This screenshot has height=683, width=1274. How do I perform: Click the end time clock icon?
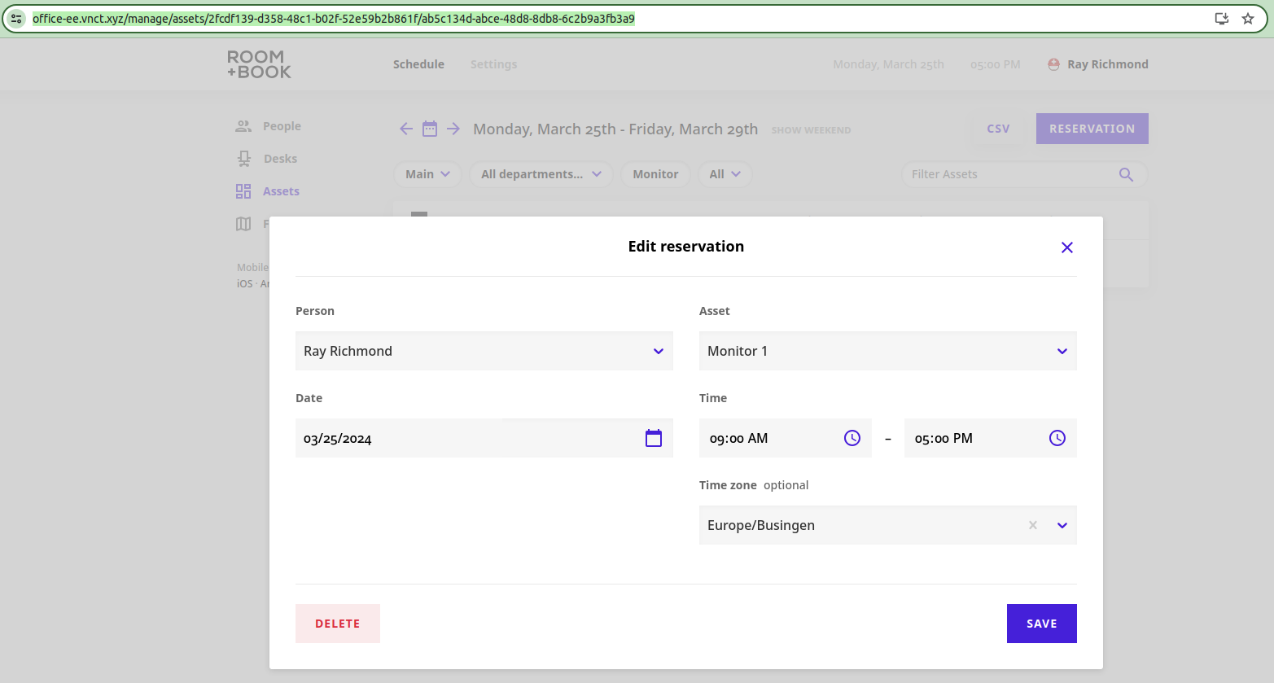(1057, 438)
